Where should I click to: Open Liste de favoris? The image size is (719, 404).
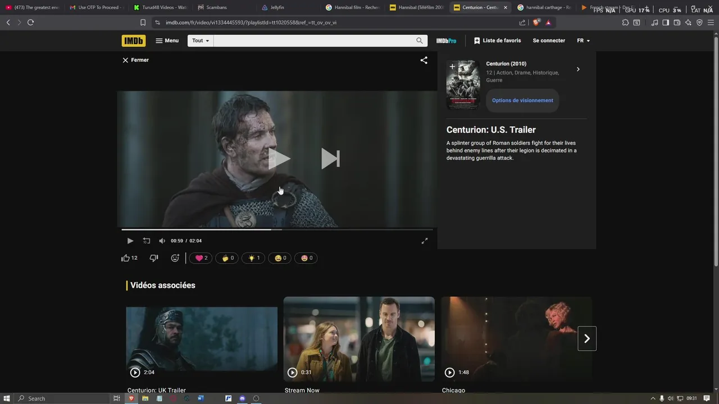pyautogui.click(x=498, y=40)
